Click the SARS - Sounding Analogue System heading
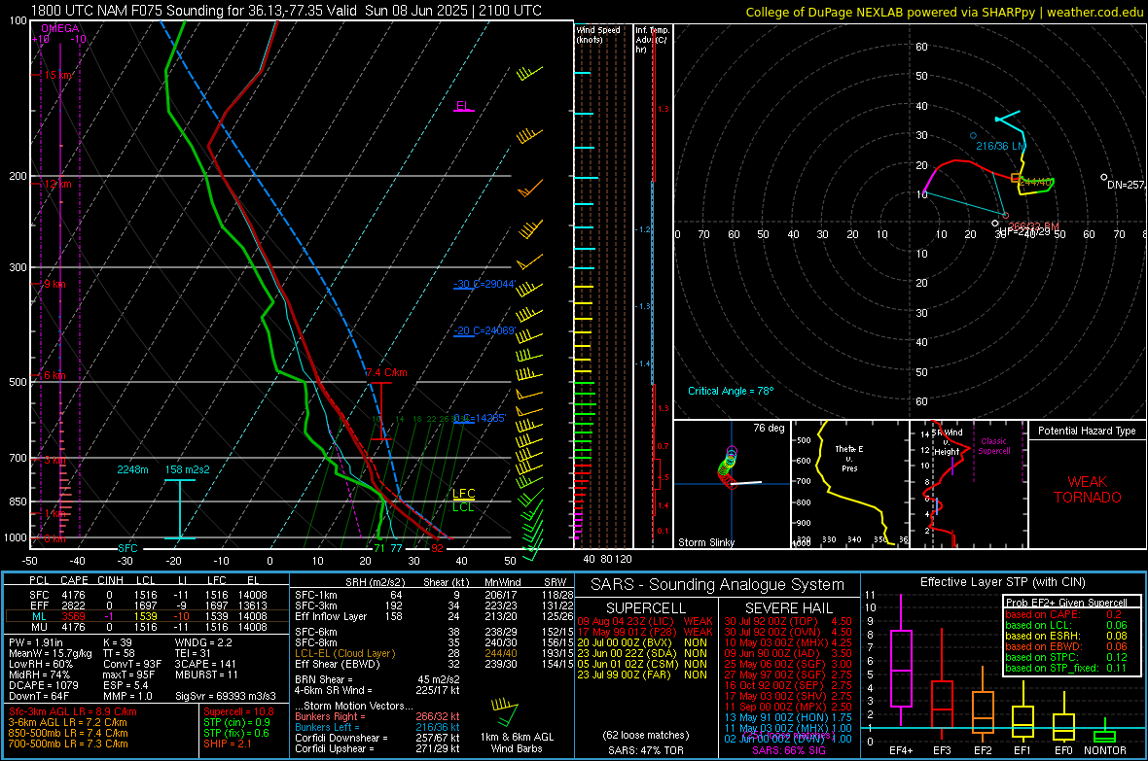The width and height of the screenshot is (1148, 761). coord(717,585)
